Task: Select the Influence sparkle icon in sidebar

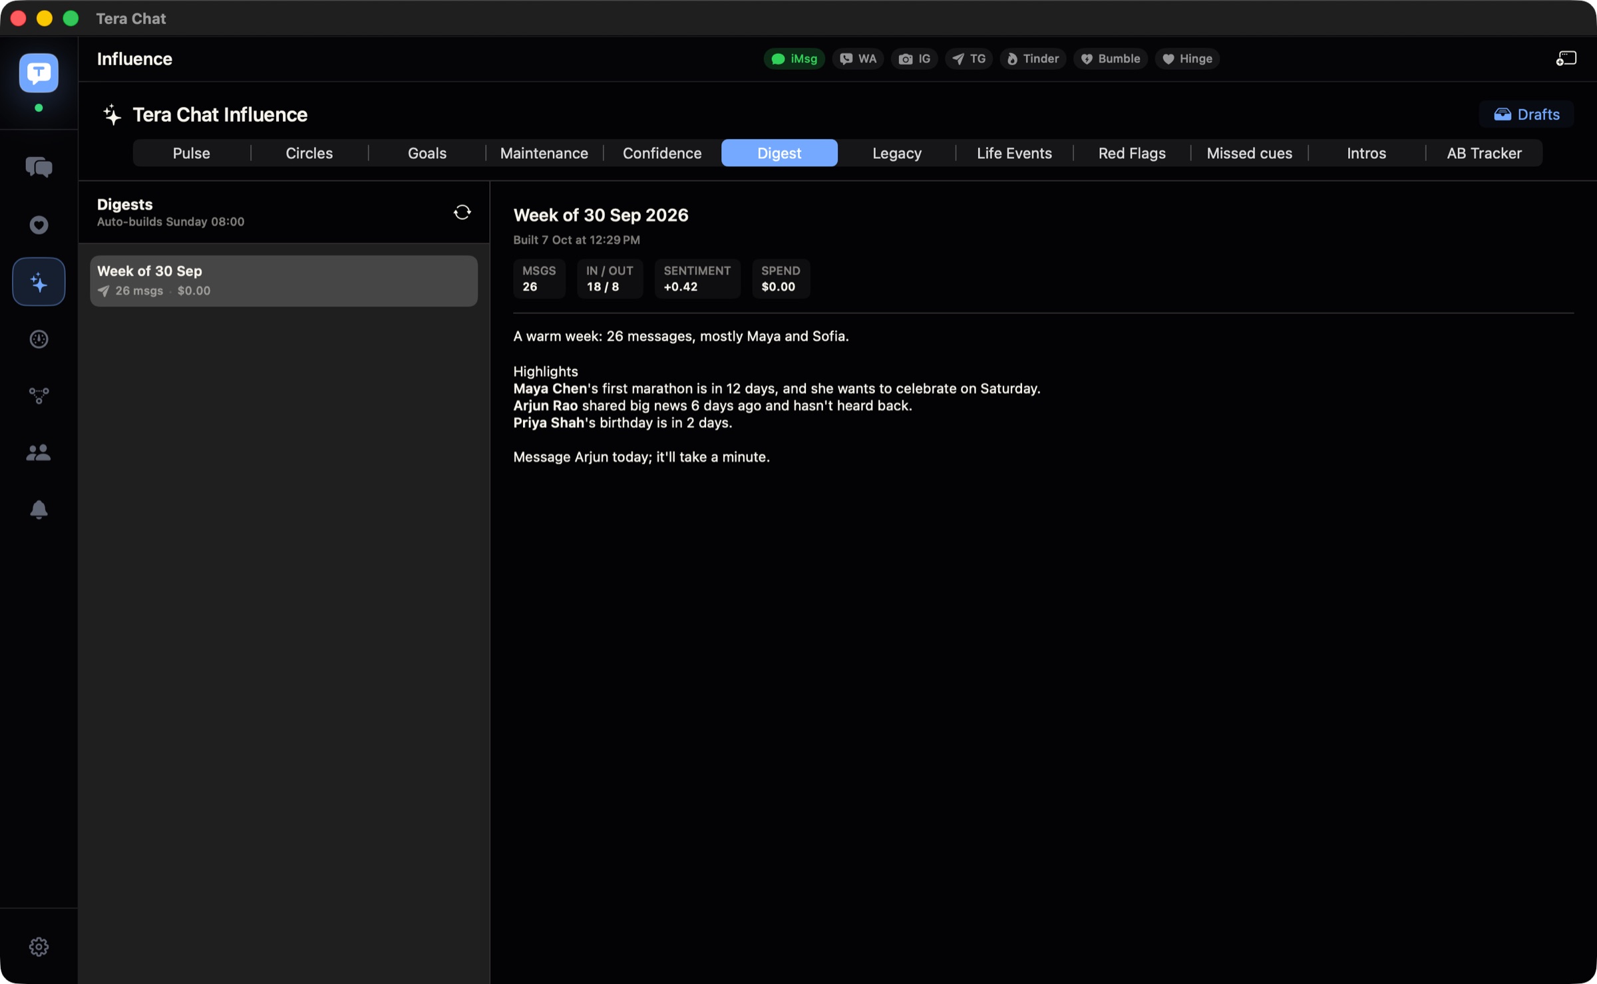Action: tap(39, 282)
